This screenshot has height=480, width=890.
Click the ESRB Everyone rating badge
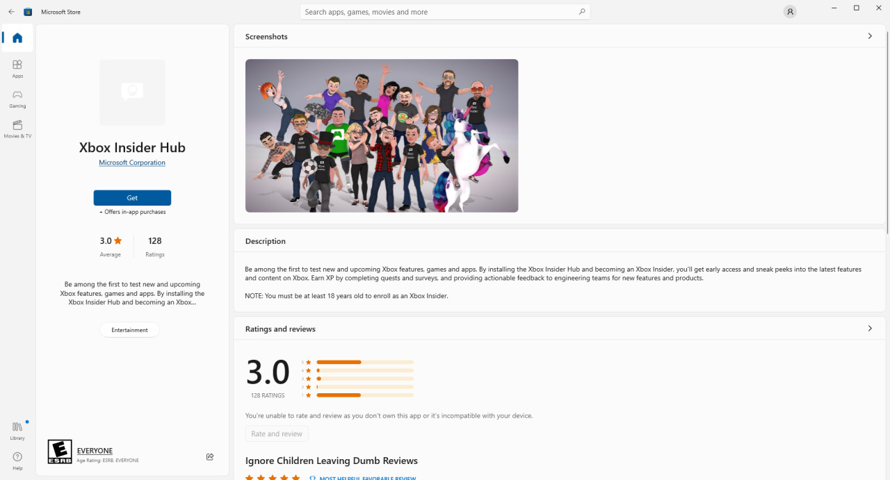pyautogui.click(x=60, y=452)
